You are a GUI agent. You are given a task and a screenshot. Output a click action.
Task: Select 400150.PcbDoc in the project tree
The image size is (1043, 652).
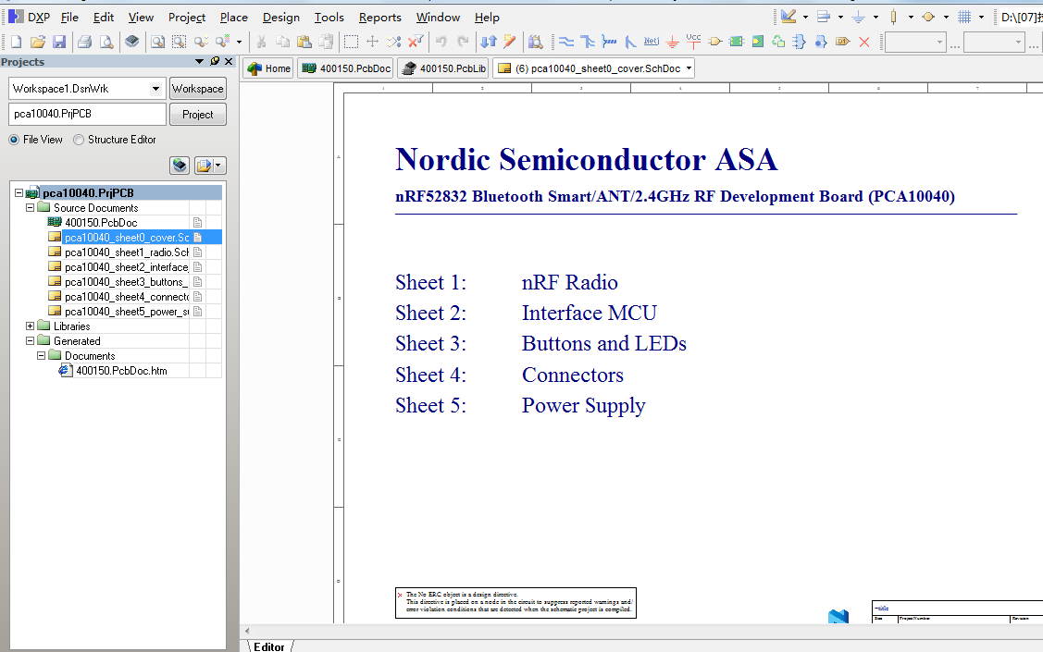pyautogui.click(x=101, y=223)
